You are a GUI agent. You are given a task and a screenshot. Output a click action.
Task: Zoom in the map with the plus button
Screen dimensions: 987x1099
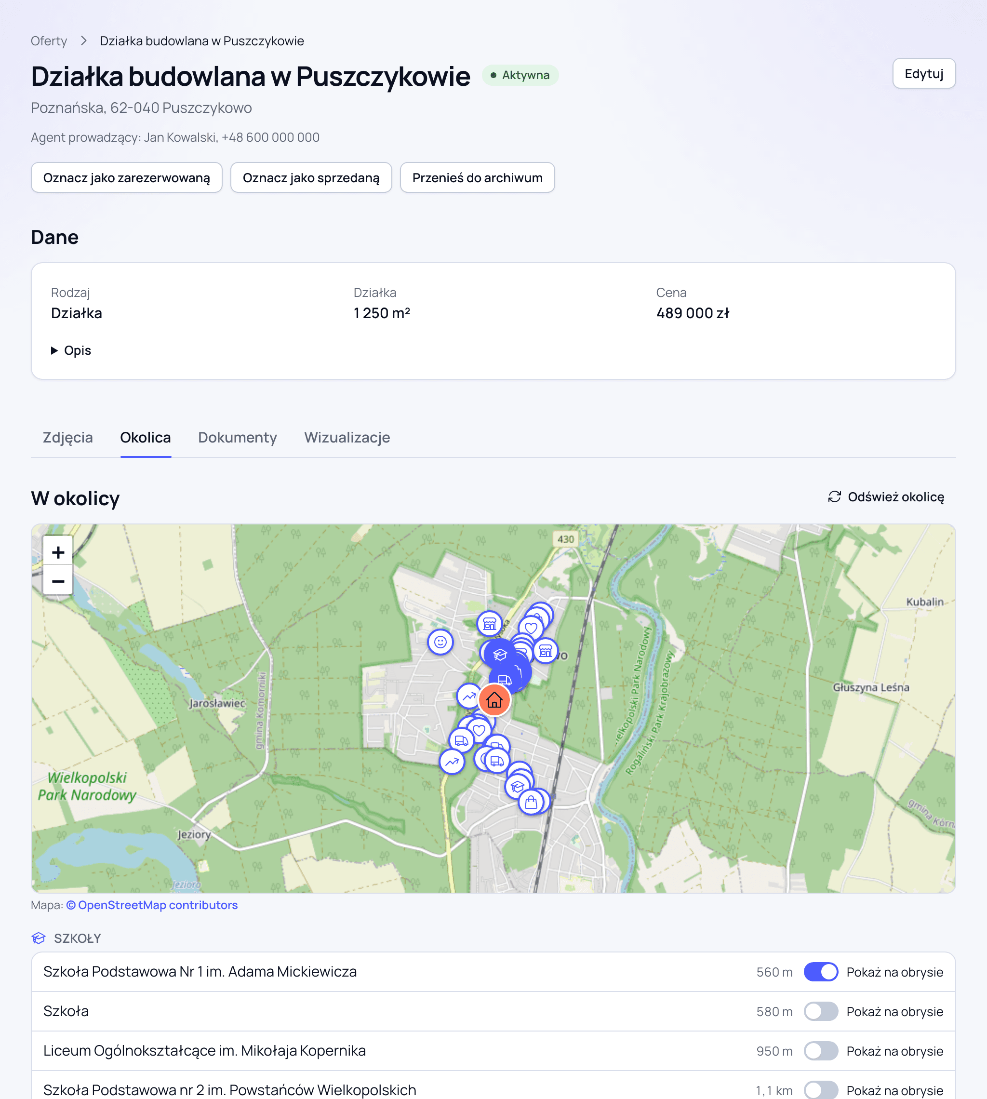[58, 552]
